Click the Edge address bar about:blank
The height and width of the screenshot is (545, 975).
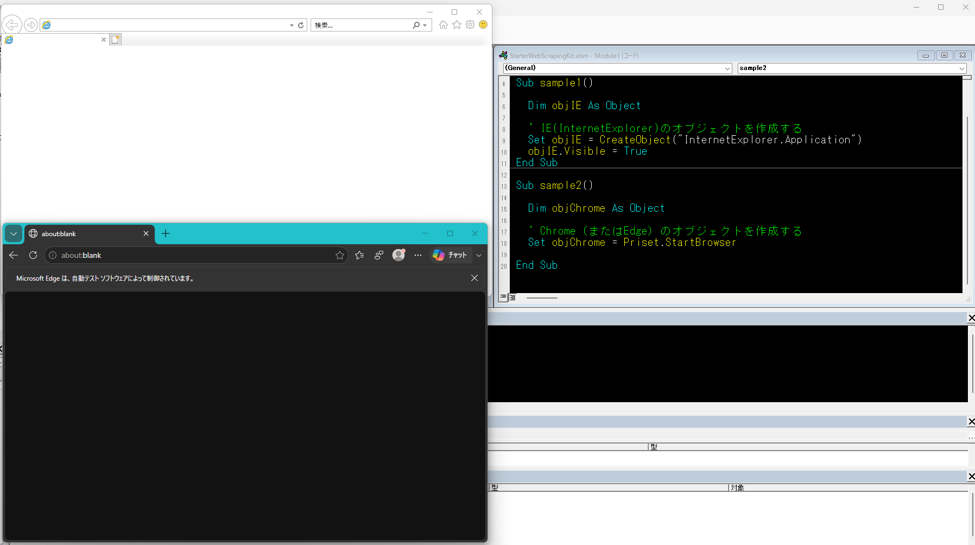[195, 255]
